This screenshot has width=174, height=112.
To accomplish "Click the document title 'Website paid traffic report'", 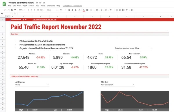I will click(x=21, y=3).
